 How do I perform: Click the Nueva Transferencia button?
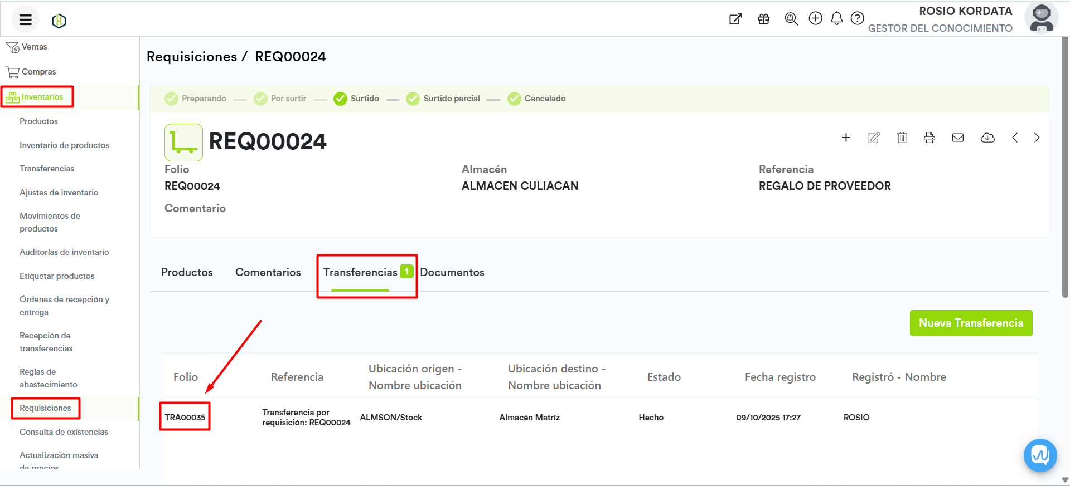971,323
